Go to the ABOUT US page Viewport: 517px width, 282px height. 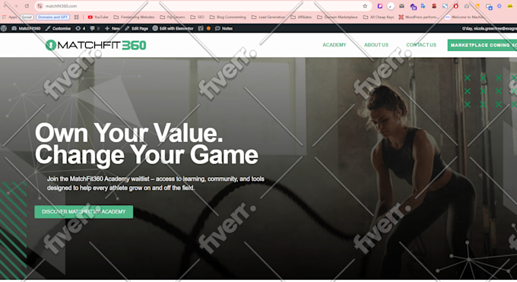point(376,45)
